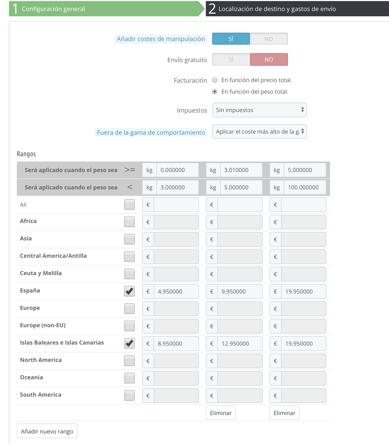The width and height of the screenshot is (389, 444).
Task: Click Eliminar under the third range
Action: (284, 413)
